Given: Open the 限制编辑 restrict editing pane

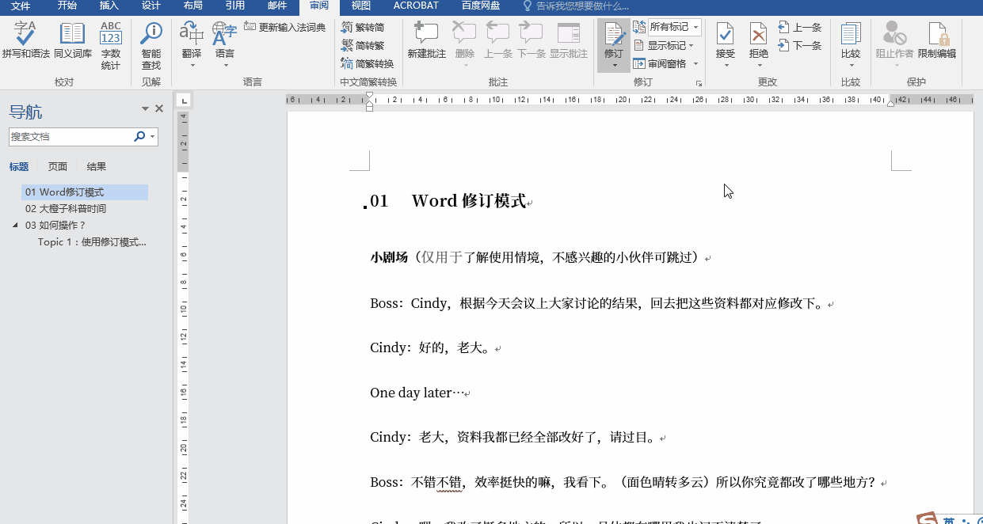Looking at the screenshot, I should [x=938, y=40].
